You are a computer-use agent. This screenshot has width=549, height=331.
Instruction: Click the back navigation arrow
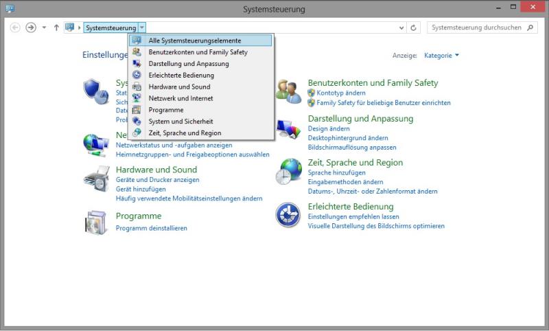[x=15, y=27]
